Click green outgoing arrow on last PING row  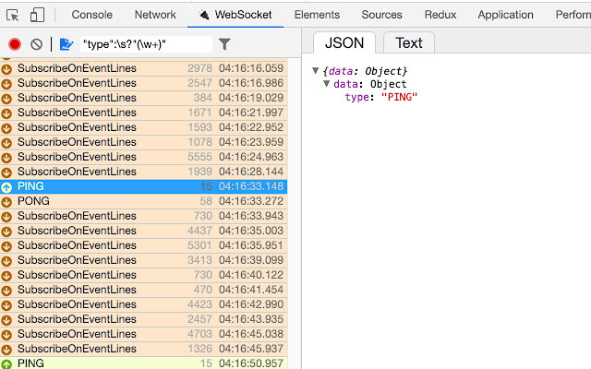click(x=6, y=364)
